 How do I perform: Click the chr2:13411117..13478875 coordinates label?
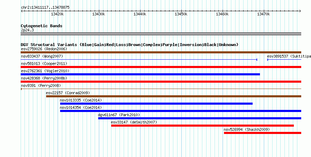pyautogui.click(x=45, y=7)
